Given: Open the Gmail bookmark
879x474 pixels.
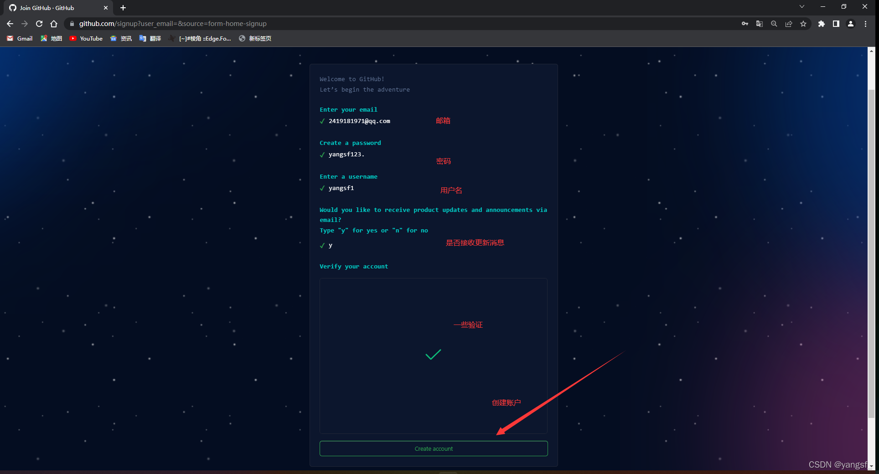Looking at the screenshot, I should tap(20, 38).
